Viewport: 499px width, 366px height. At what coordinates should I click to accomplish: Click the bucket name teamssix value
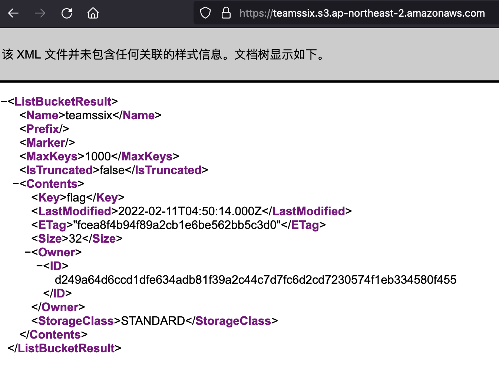(89, 115)
